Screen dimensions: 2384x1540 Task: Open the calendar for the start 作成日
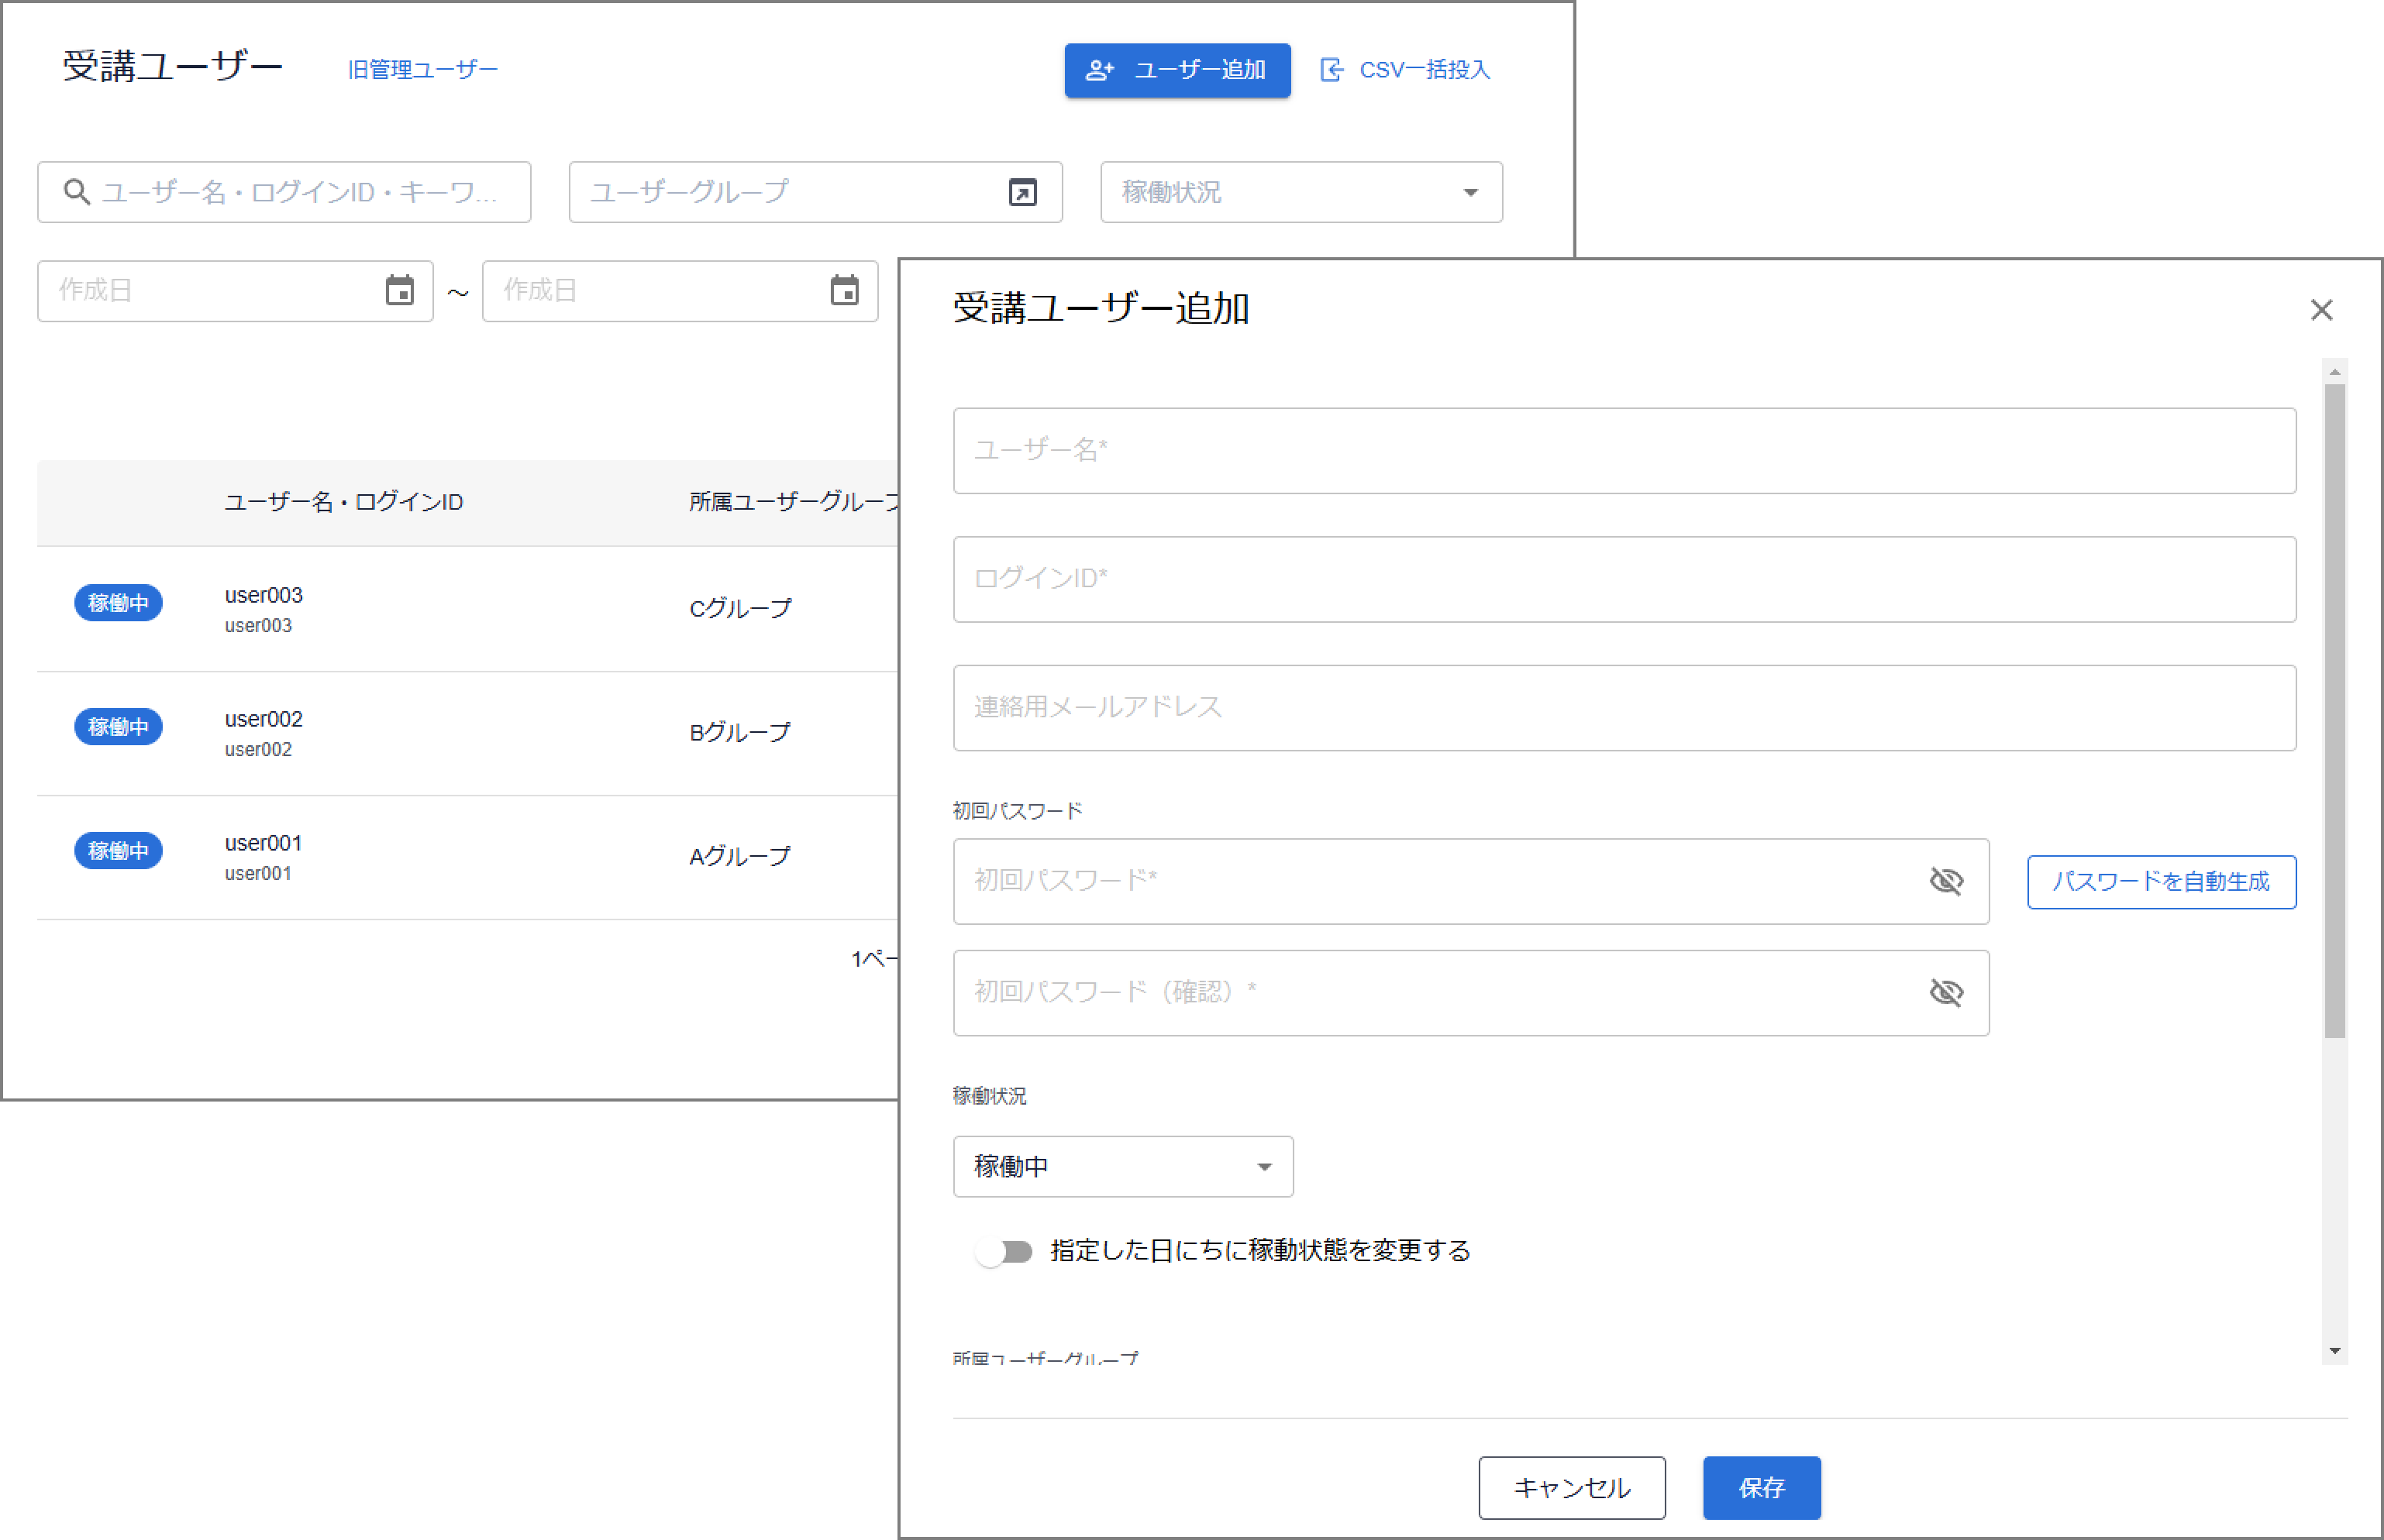400,291
